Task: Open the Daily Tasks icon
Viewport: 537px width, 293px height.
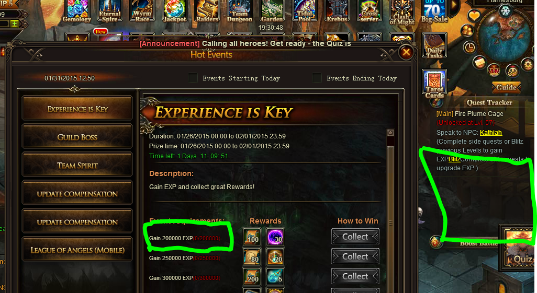Action: [x=434, y=46]
